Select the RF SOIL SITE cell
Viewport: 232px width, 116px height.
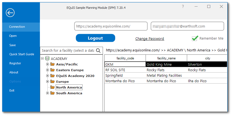pos(125,70)
